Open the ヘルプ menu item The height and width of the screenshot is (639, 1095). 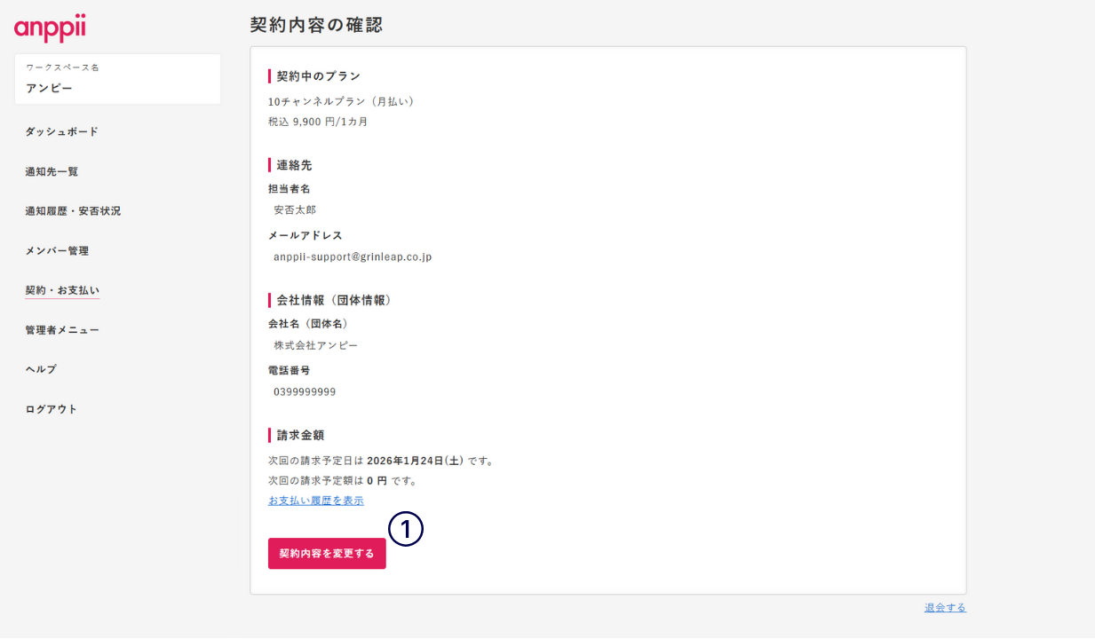pyautogui.click(x=41, y=369)
